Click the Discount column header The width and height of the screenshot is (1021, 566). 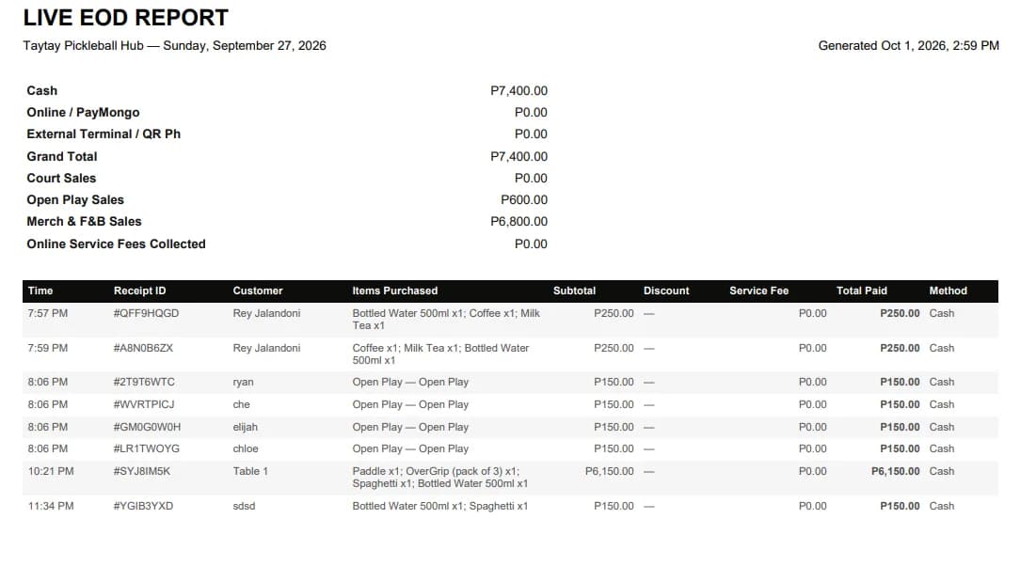coord(666,291)
